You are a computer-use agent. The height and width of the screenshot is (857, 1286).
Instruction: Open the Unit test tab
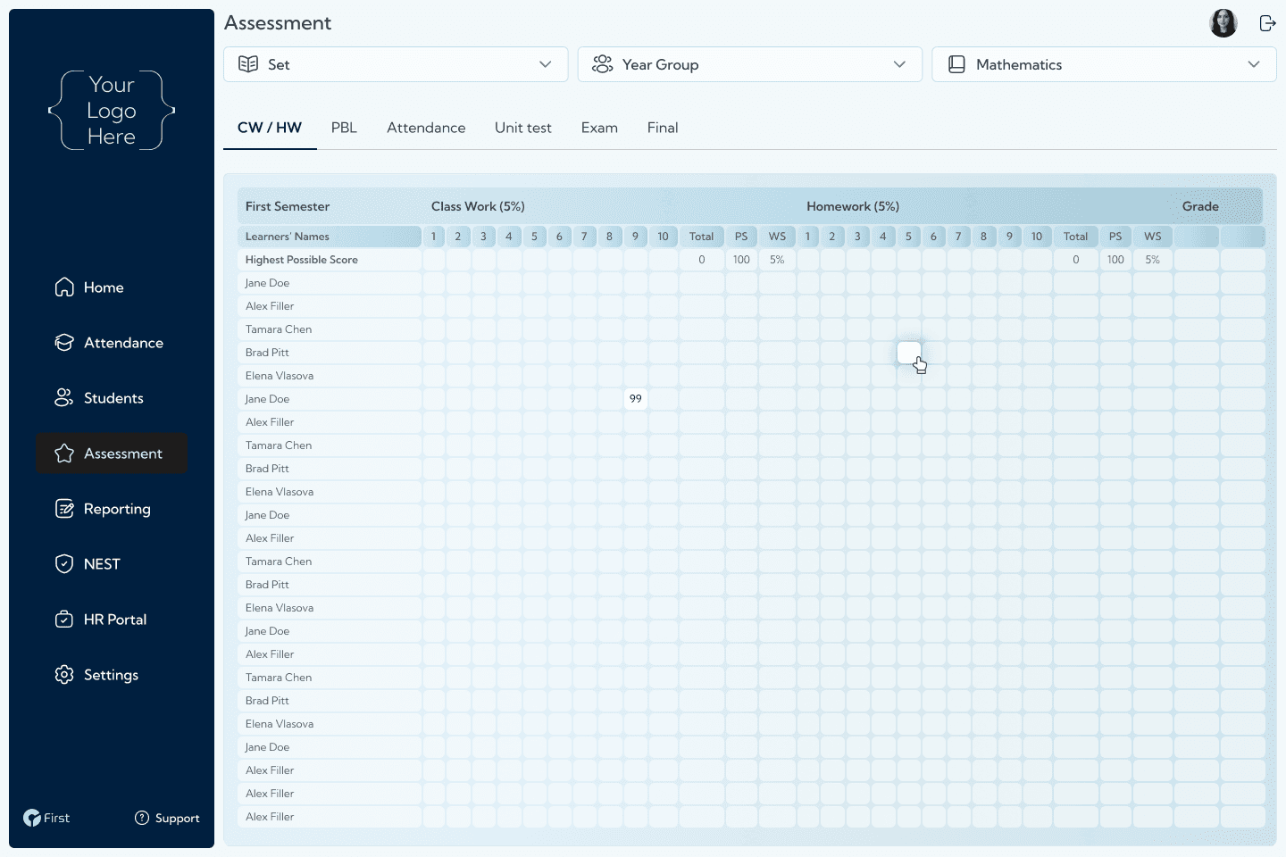(523, 128)
